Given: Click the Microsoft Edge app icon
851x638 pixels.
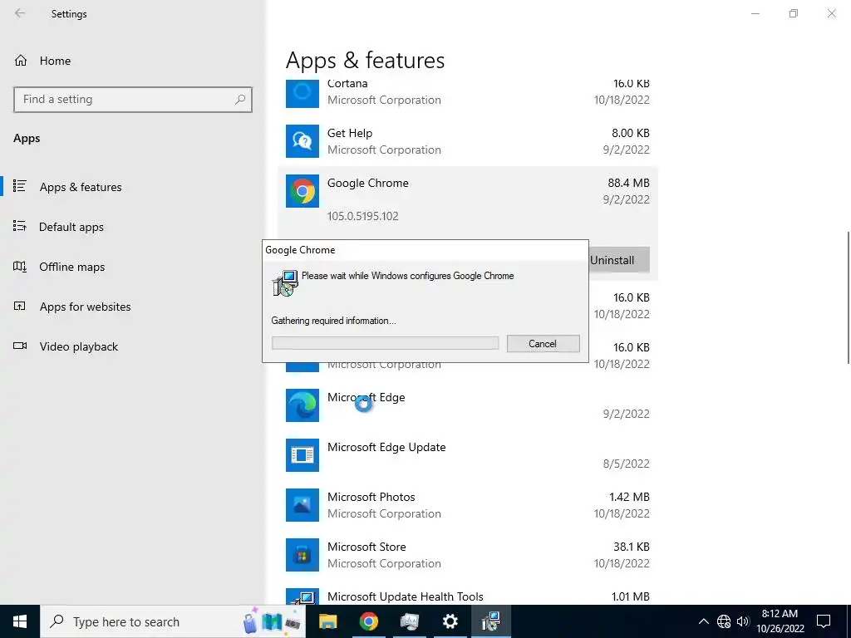Looking at the screenshot, I should (303, 405).
